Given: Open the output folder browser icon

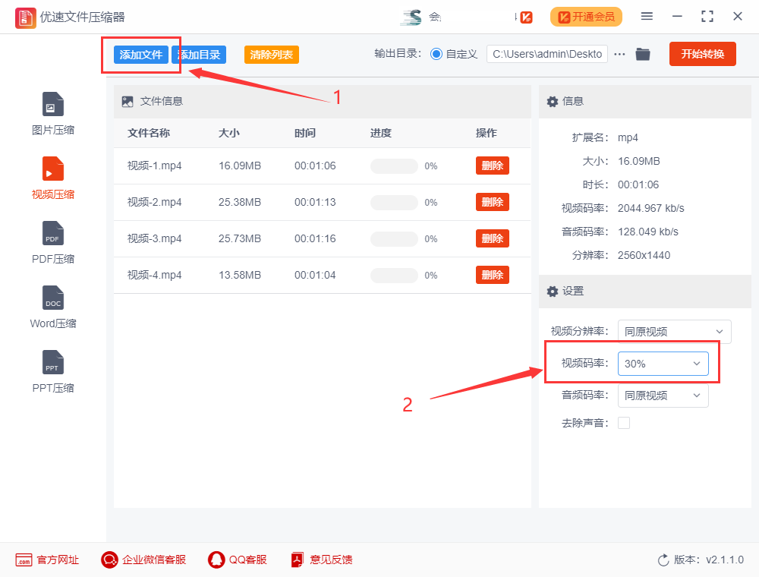Looking at the screenshot, I should pos(642,54).
